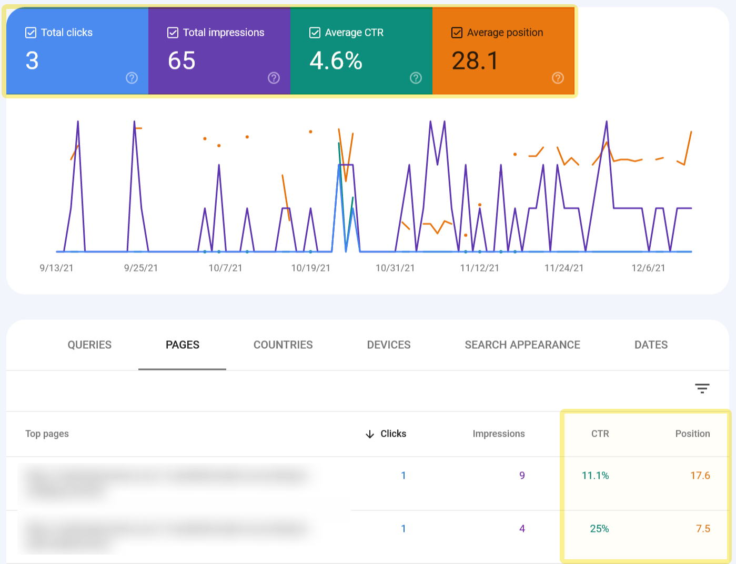The image size is (736, 564).
Task: Uncheck the Total clicks checkbox
Action: [x=31, y=33]
